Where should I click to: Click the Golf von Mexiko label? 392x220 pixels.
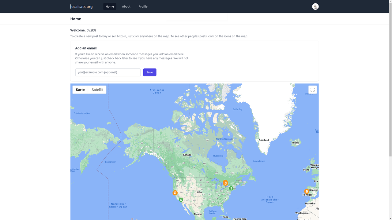(213, 212)
